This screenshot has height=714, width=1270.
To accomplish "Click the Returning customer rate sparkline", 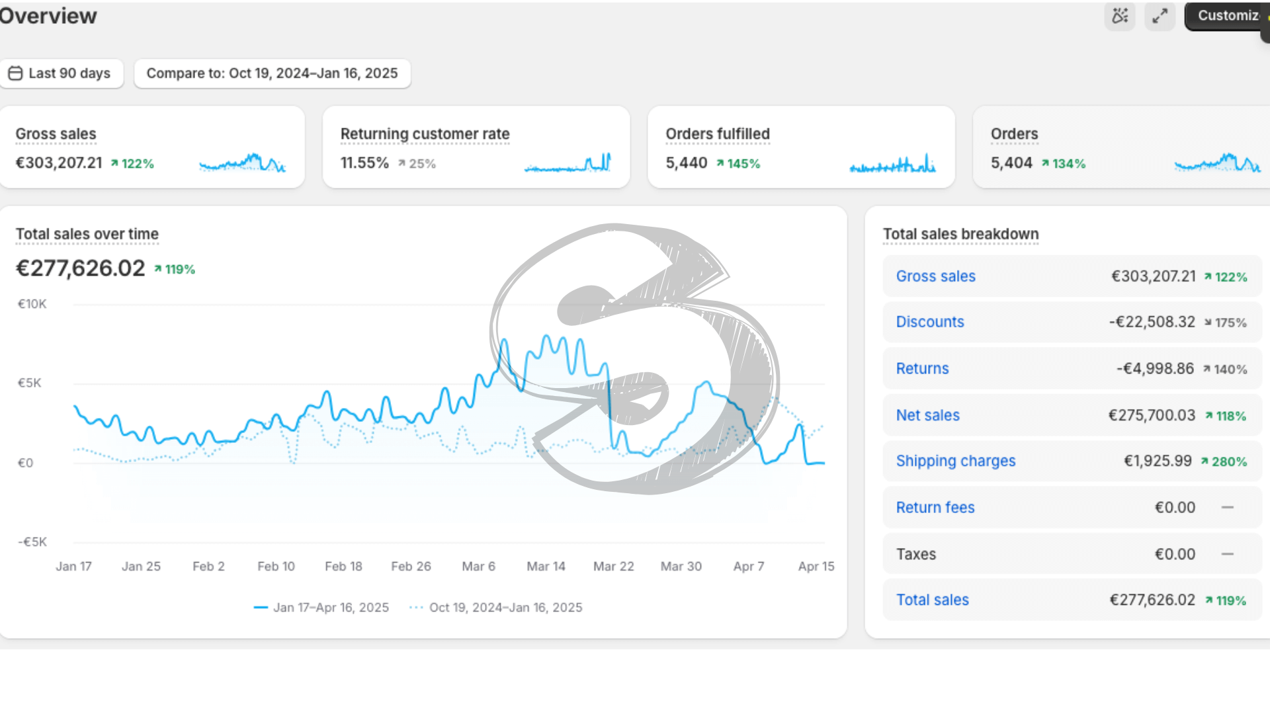I will 568,163.
